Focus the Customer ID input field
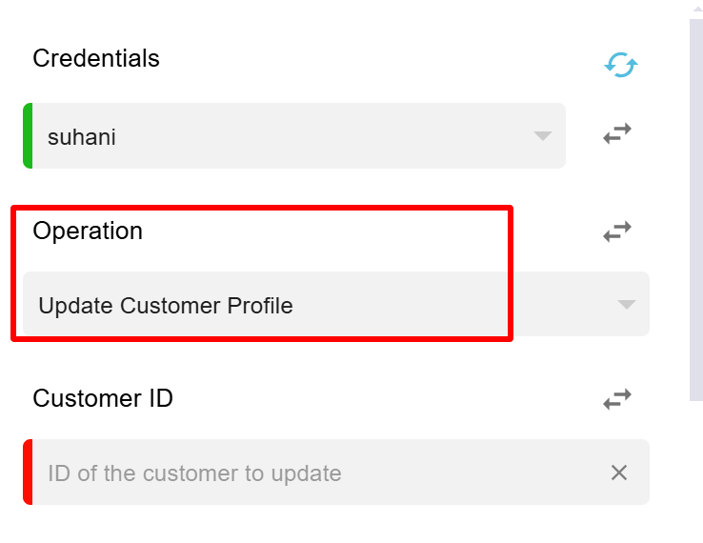The height and width of the screenshot is (543, 703). tap(336, 473)
